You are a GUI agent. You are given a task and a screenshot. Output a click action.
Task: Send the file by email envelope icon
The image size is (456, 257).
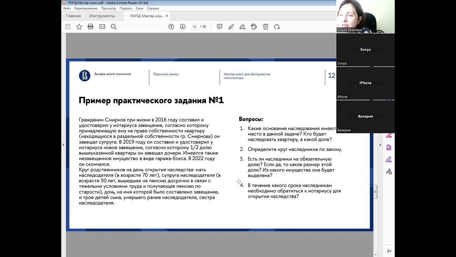click(x=102, y=27)
